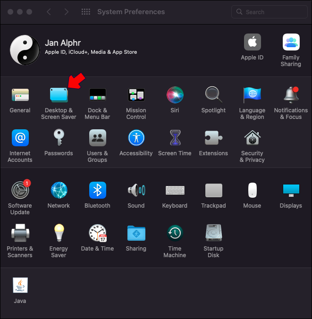Open Displays preferences

[291, 191]
